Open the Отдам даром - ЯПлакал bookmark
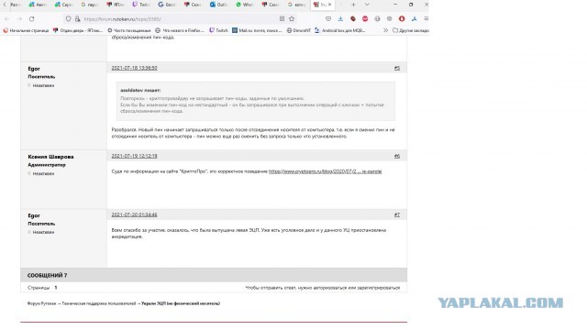The width and height of the screenshot is (587, 330). (78, 30)
